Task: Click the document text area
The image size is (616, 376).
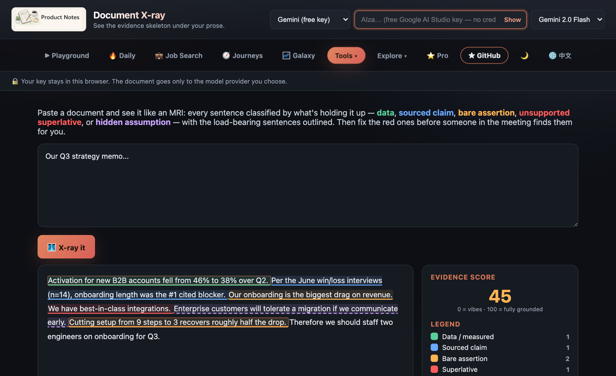Action: coord(308,186)
